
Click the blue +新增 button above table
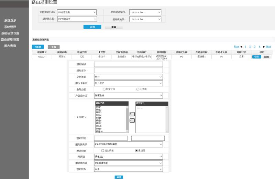(x=37, y=46)
